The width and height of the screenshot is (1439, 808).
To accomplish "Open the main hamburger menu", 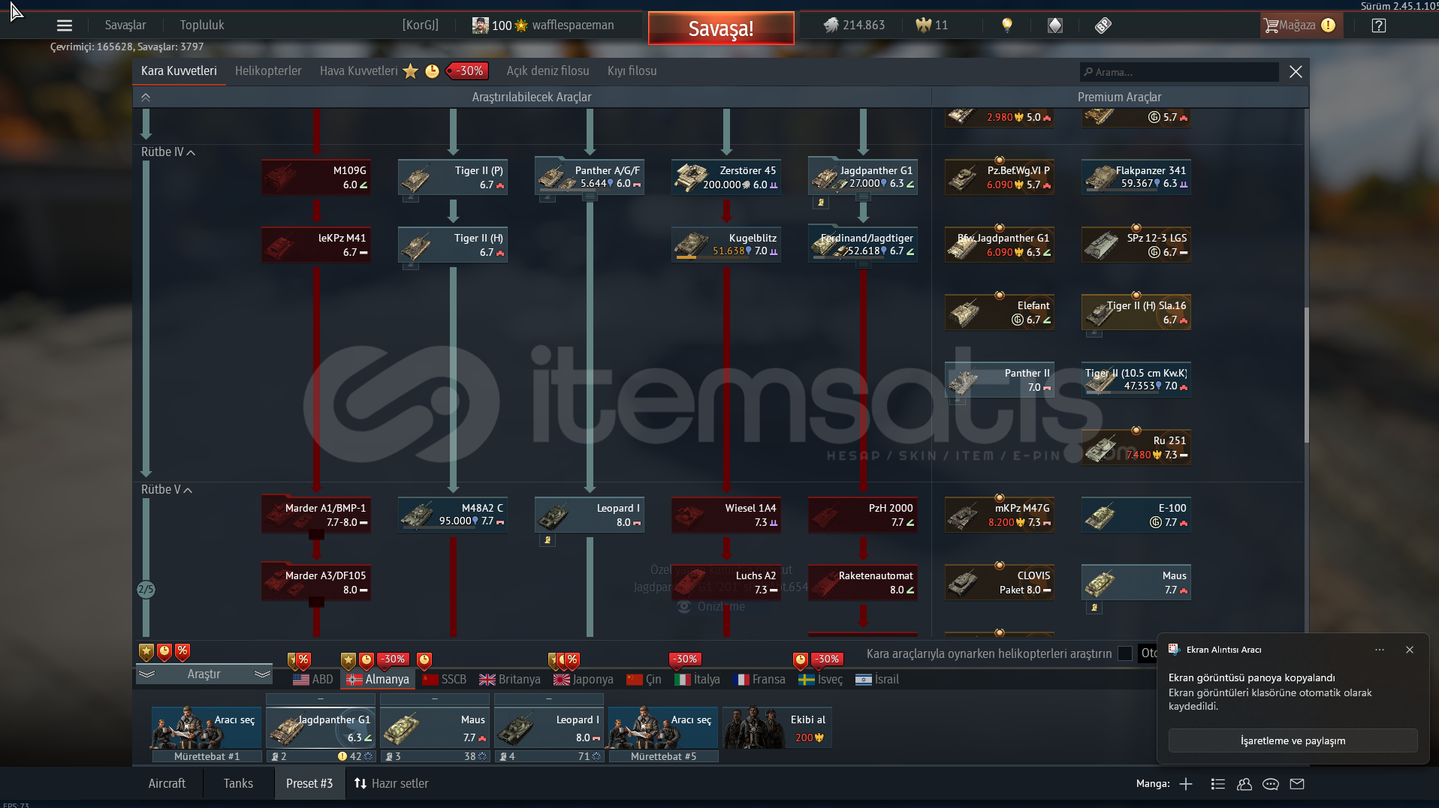I will pyautogui.click(x=65, y=26).
